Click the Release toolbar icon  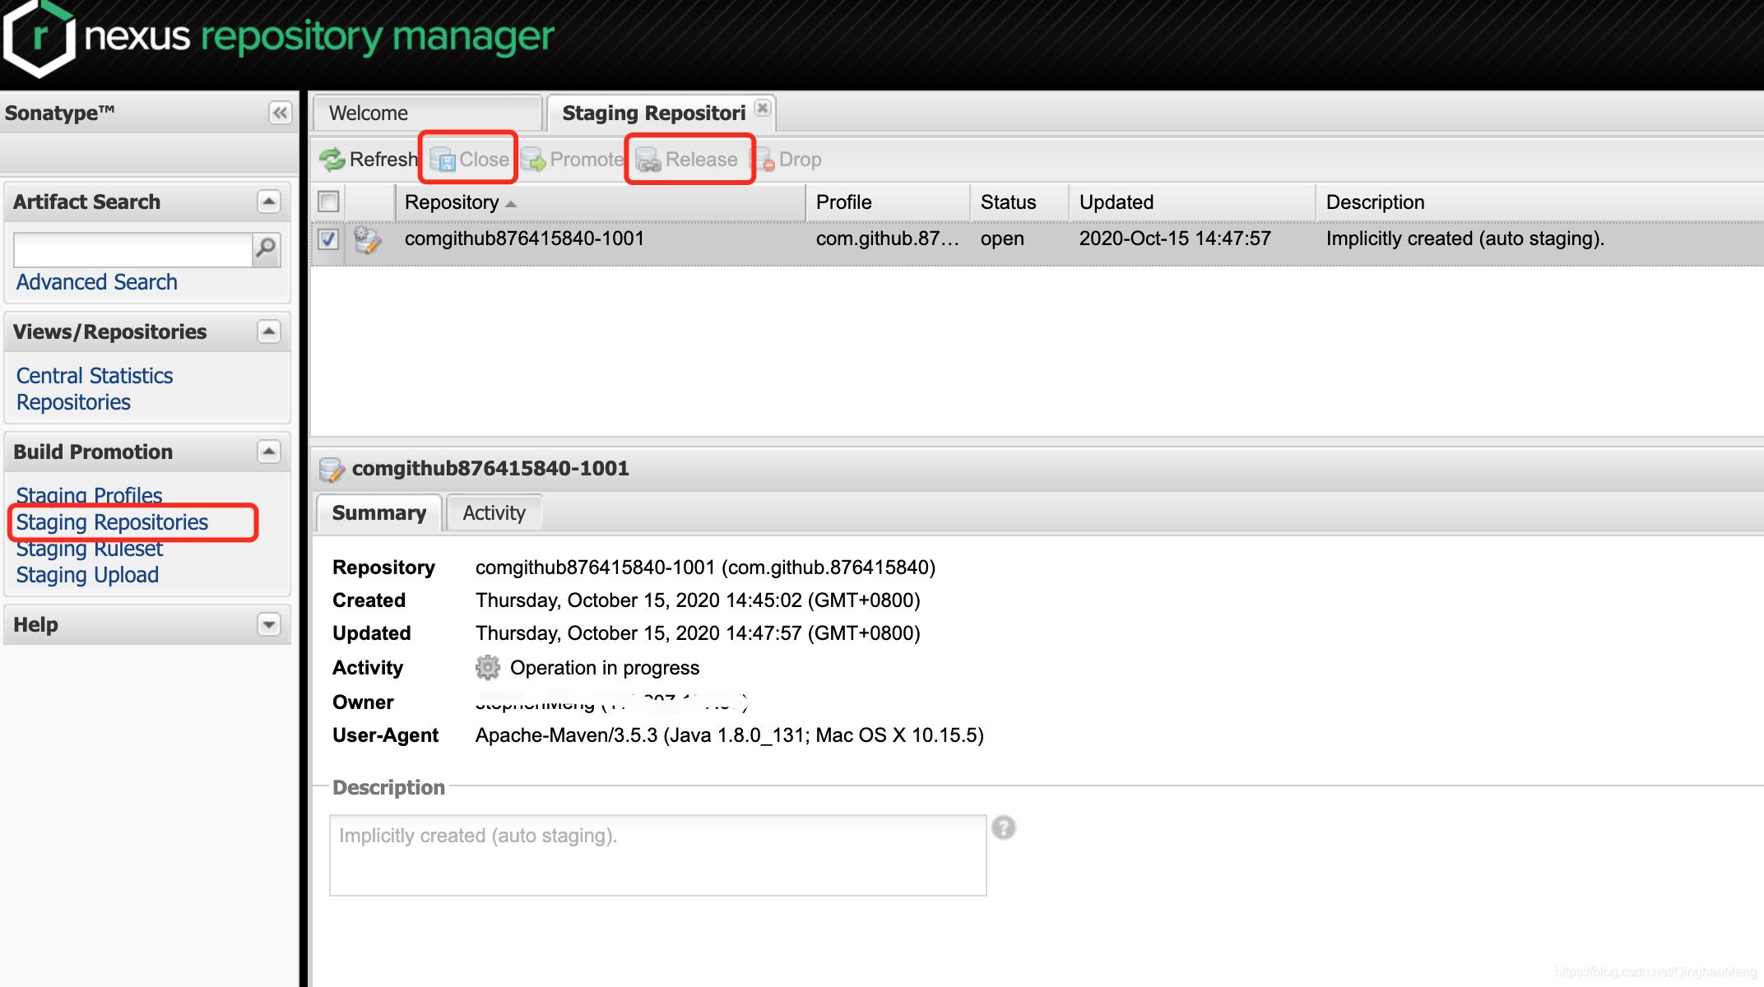tap(648, 160)
